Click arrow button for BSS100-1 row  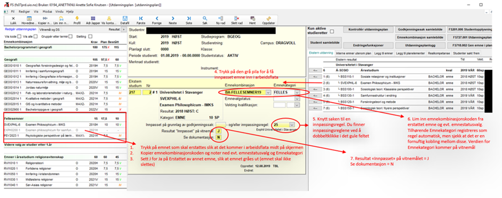(315, 89)
